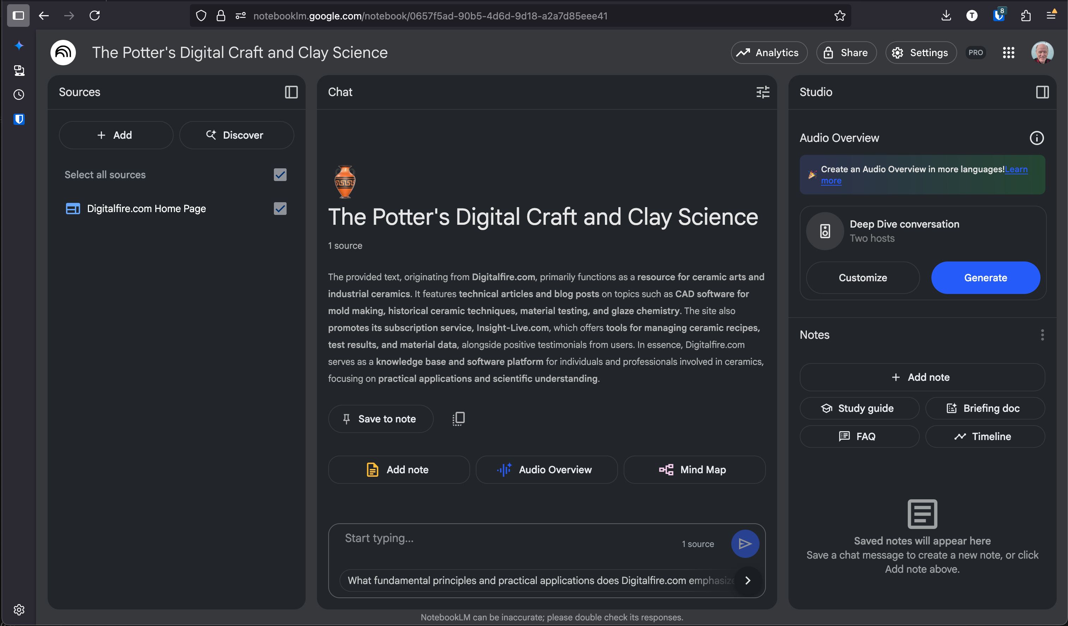Viewport: 1068px width, 626px height.
Task: Toggle Select all sources checkbox
Action: 280,175
